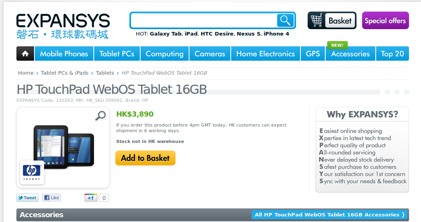The image size is (421, 222).
Task: Open the Home icon in navigation bar
Action: 25,54
